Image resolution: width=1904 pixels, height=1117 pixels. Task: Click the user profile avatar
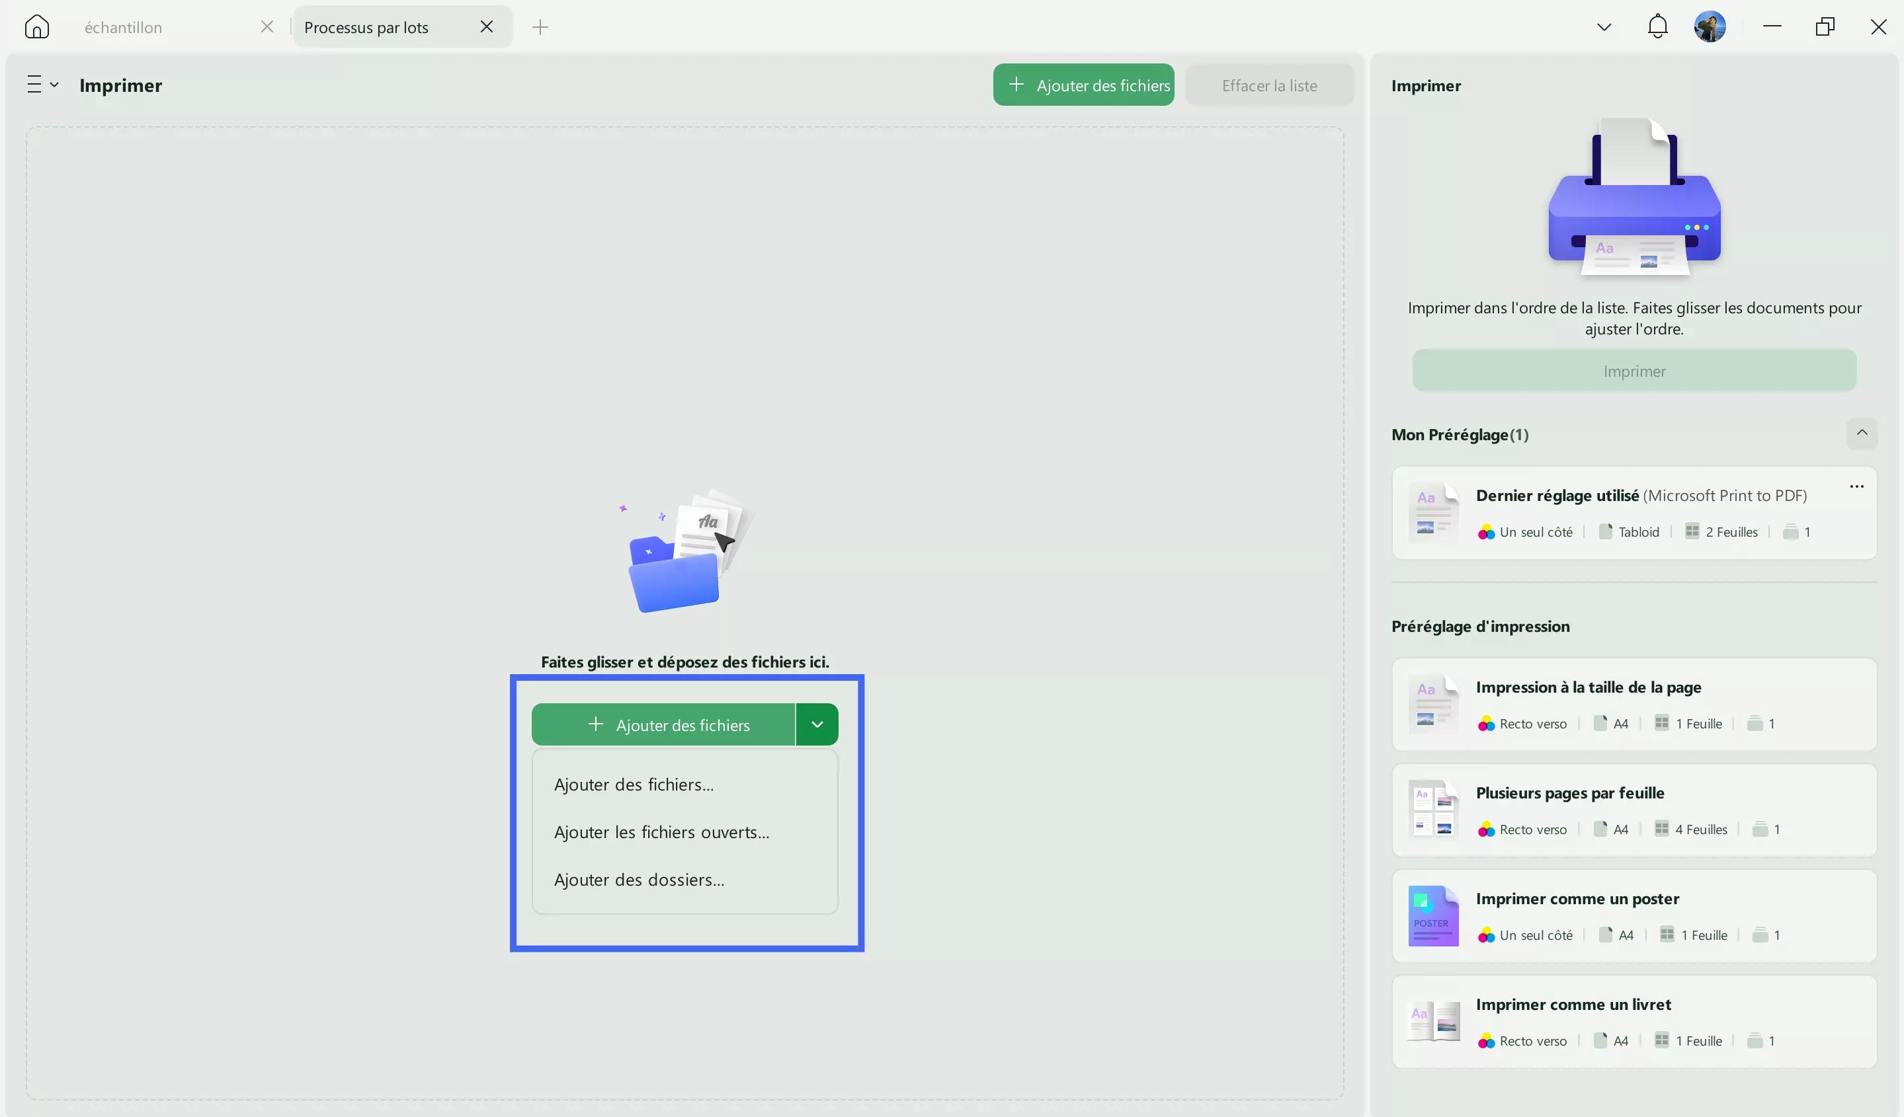coord(1709,27)
